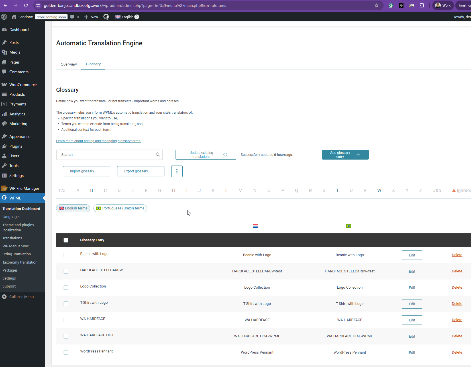Open Taxonomy translation submenu item
471x367 pixels.
pyautogui.click(x=20, y=262)
